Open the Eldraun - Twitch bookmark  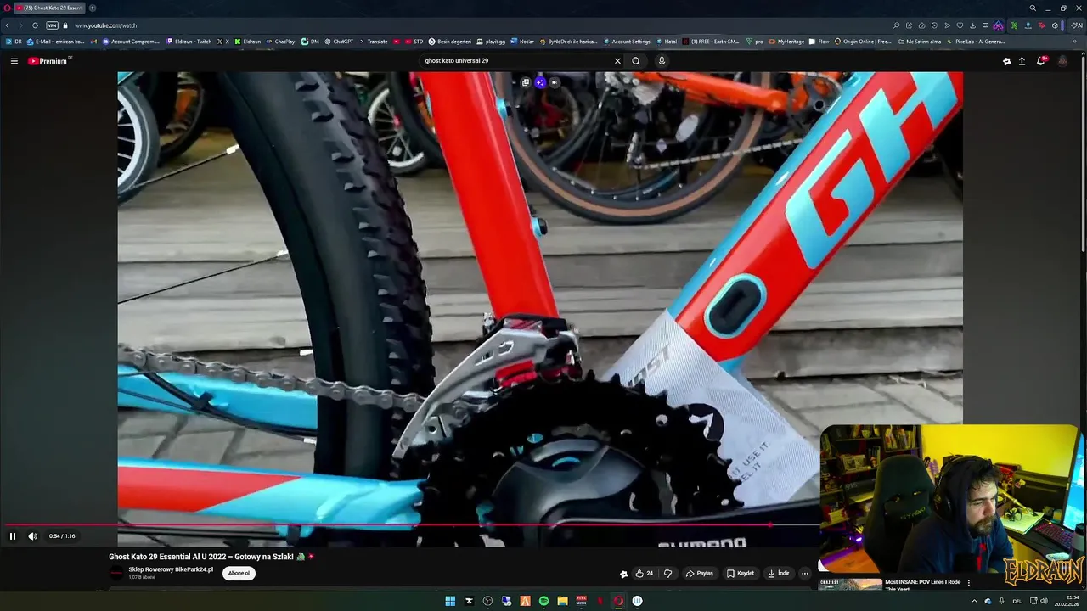click(189, 42)
